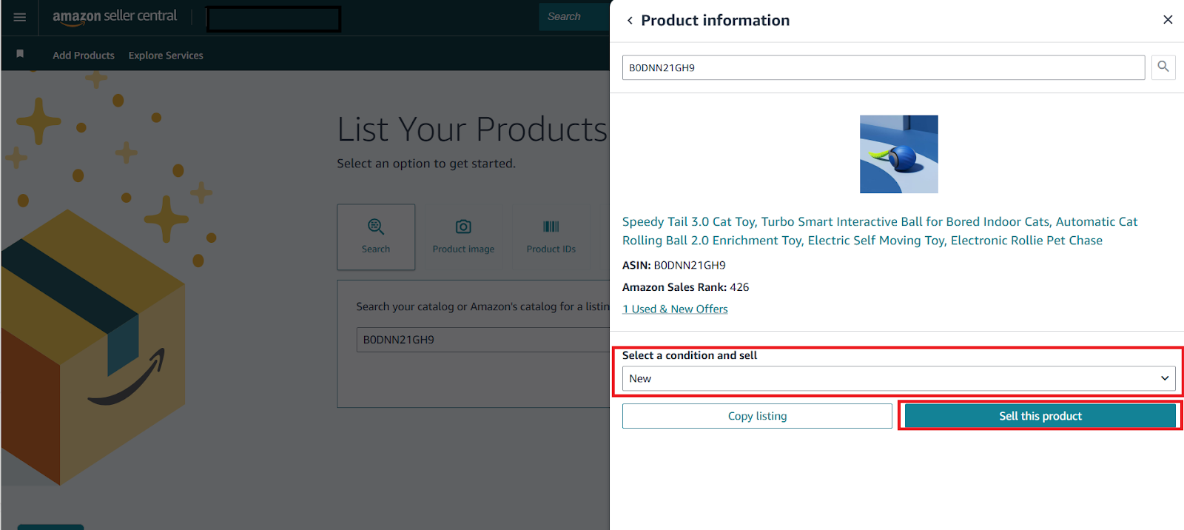
Task: Click the Amazon Seller Central logo
Action: (x=115, y=16)
